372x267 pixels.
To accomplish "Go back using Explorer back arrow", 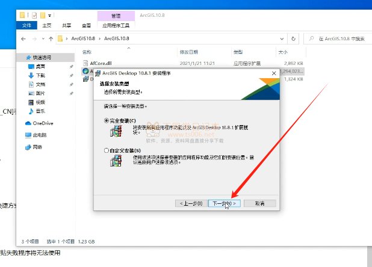I will click(23, 38).
